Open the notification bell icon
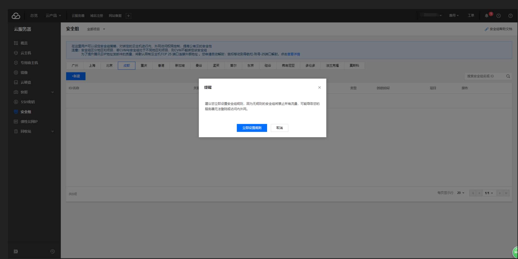The width and height of the screenshot is (518, 259). pyautogui.click(x=486, y=16)
